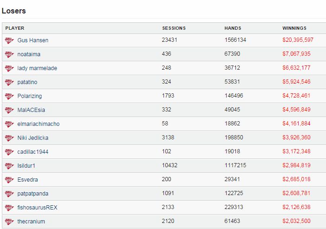The image size is (326, 229).
Task: Select the Esvedra player name
Action: [28, 179]
